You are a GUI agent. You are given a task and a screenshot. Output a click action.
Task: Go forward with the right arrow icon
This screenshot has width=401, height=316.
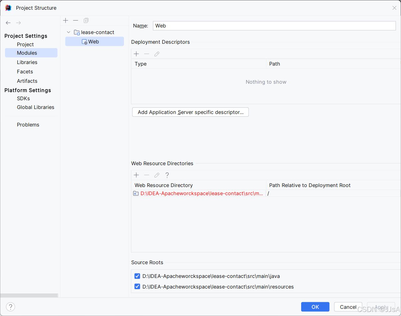[x=18, y=23]
